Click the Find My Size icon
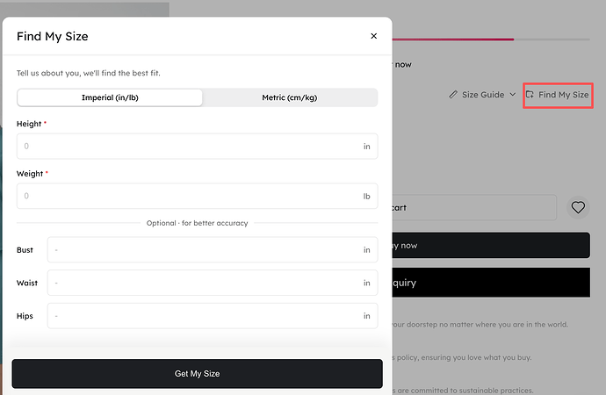The height and width of the screenshot is (395, 606). pyautogui.click(x=530, y=95)
